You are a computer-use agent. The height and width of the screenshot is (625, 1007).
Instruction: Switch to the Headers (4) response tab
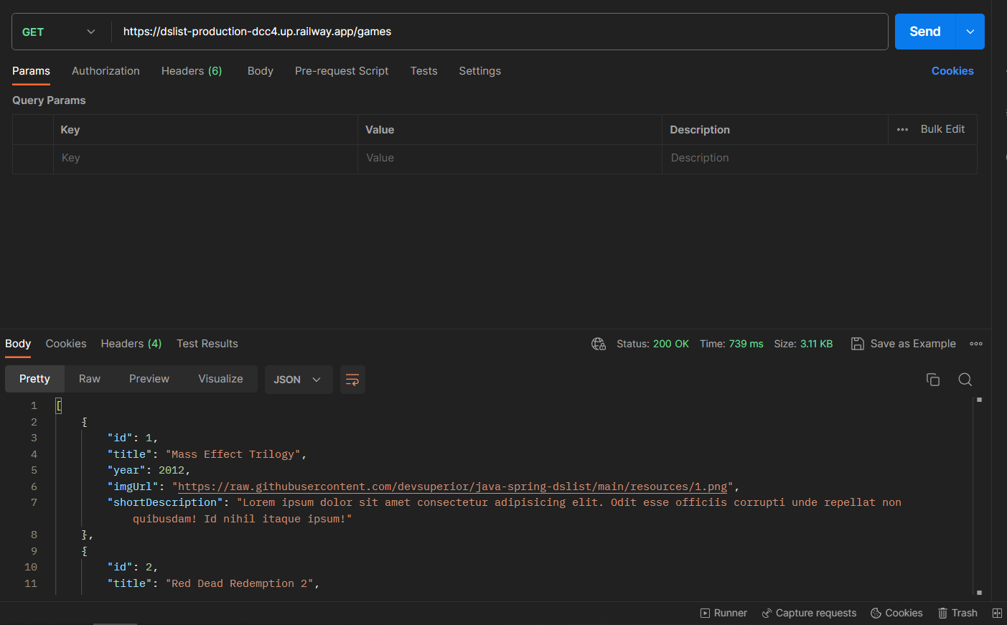coord(131,344)
